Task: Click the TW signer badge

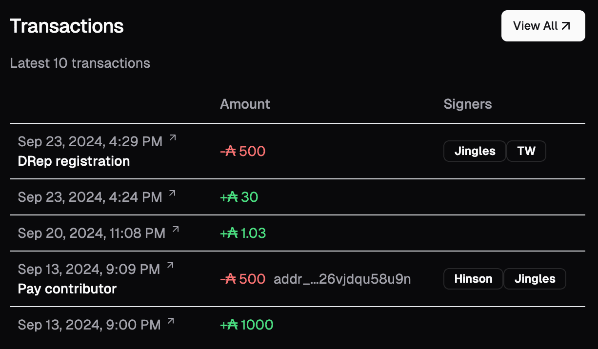Action: click(x=526, y=151)
